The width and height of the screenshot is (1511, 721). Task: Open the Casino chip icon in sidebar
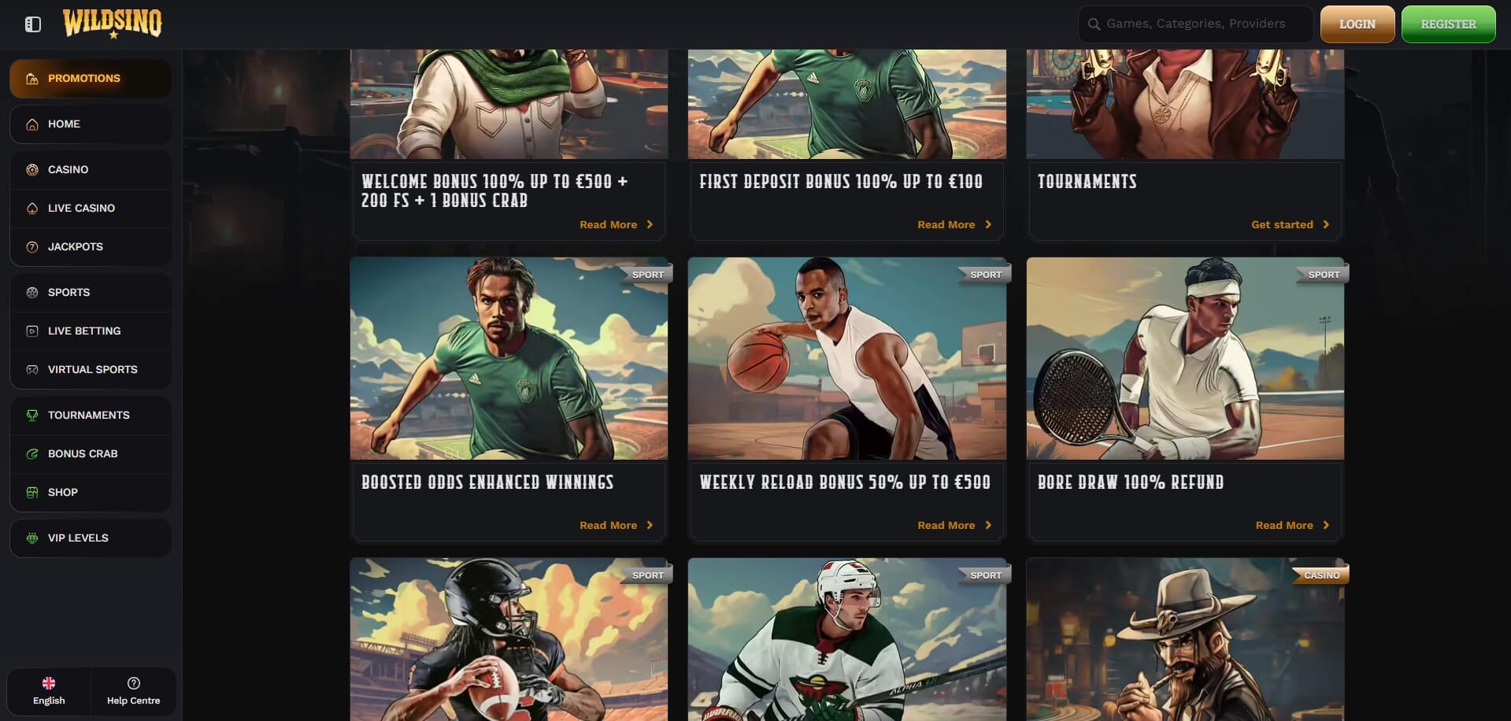(x=32, y=170)
